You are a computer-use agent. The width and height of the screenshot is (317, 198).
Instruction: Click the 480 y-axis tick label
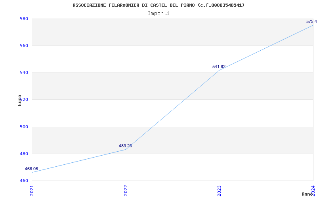pyautogui.click(x=23, y=154)
